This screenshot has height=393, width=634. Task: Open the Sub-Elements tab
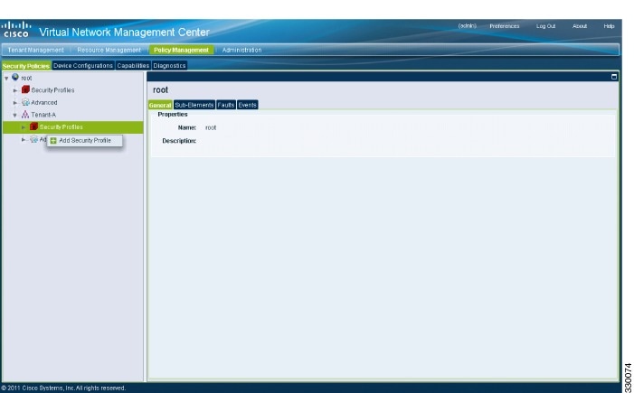(194, 105)
